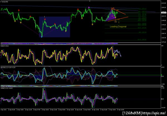Click the boxed orange wave marker below the triangle
Screen dimensions: 167x116
point(116,22)
